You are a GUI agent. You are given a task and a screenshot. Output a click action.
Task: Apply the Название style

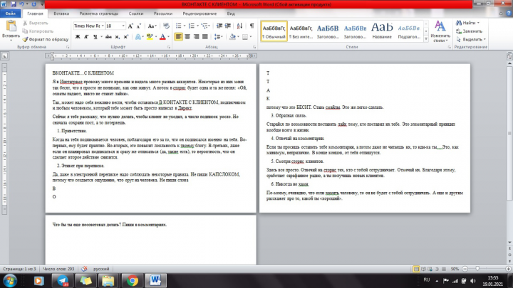point(382,31)
